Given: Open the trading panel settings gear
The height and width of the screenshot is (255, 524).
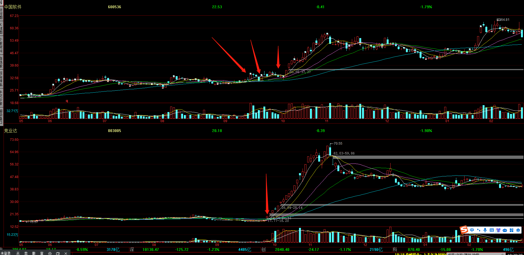Looking at the screenshot, I should (x=50, y=253).
